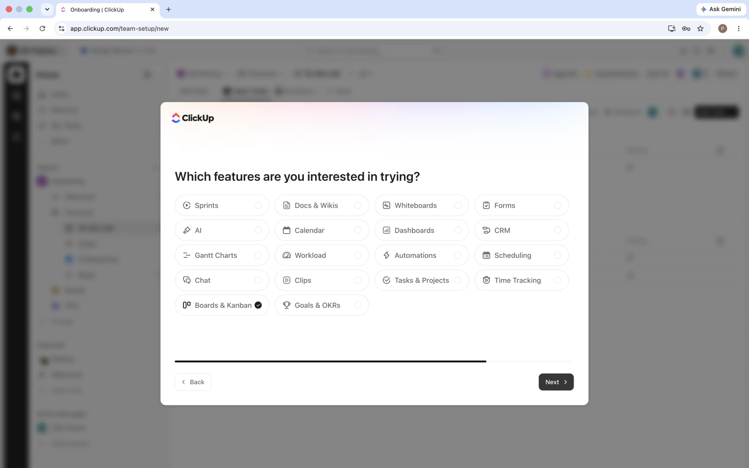This screenshot has height=468, width=749.
Task: Click the Goals & OKRs trophy icon
Action: [286, 305]
